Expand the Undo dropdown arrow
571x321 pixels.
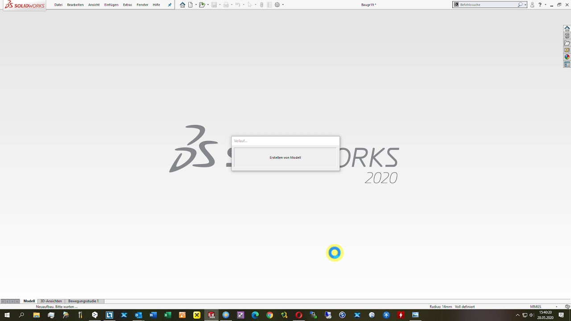click(244, 4)
